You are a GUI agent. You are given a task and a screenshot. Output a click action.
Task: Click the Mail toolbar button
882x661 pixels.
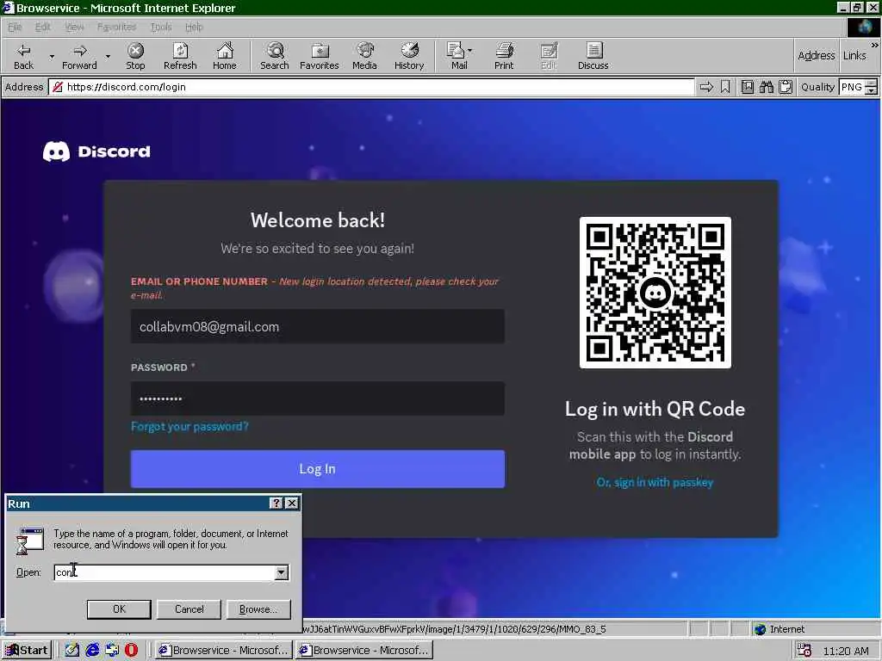[x=457, y=56]
